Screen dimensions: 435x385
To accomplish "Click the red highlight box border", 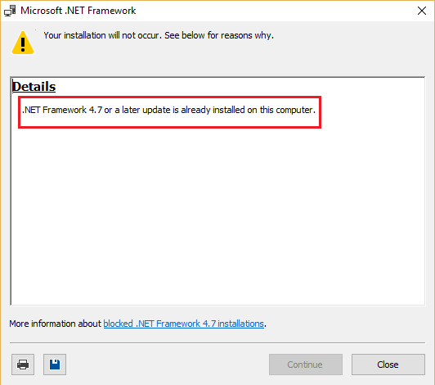I will tap(169, 97).
